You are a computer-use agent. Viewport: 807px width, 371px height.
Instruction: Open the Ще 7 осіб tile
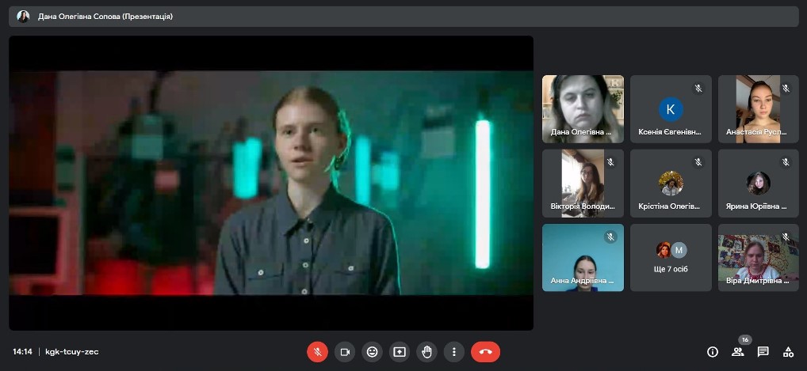(671, 257)
